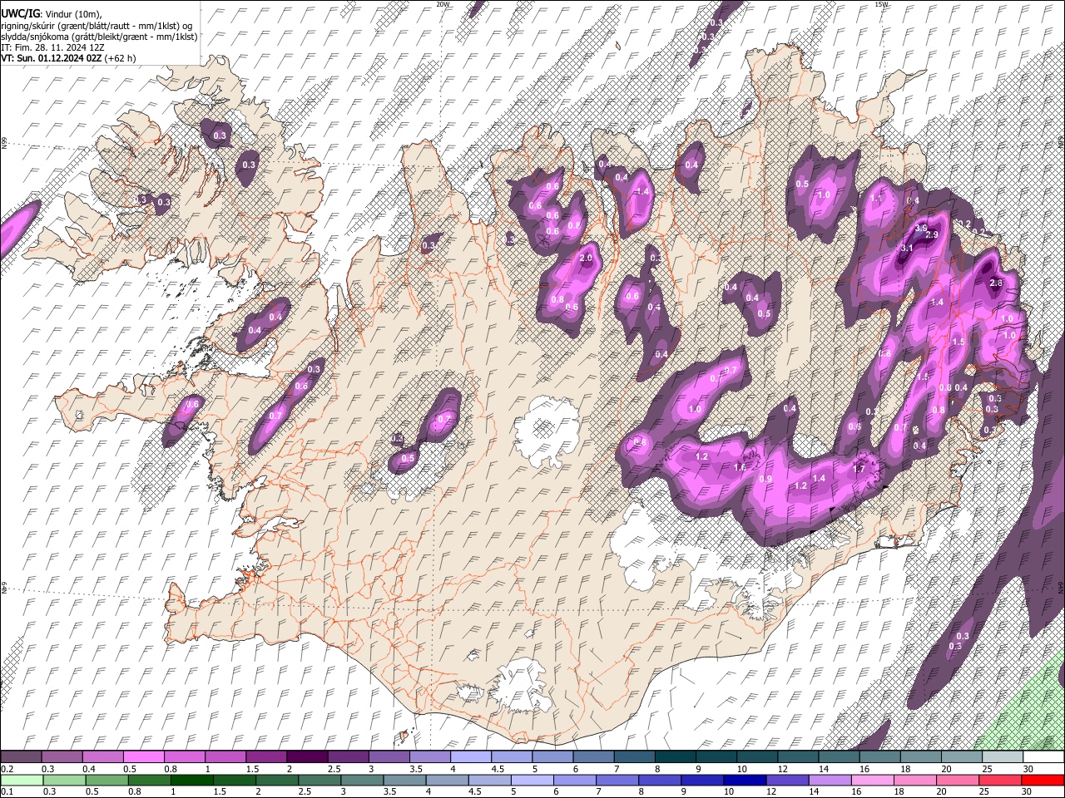Click the pale grey 25 swatch in upper row
Viewport: 1065px width, 798px height.
(1003, 757)
